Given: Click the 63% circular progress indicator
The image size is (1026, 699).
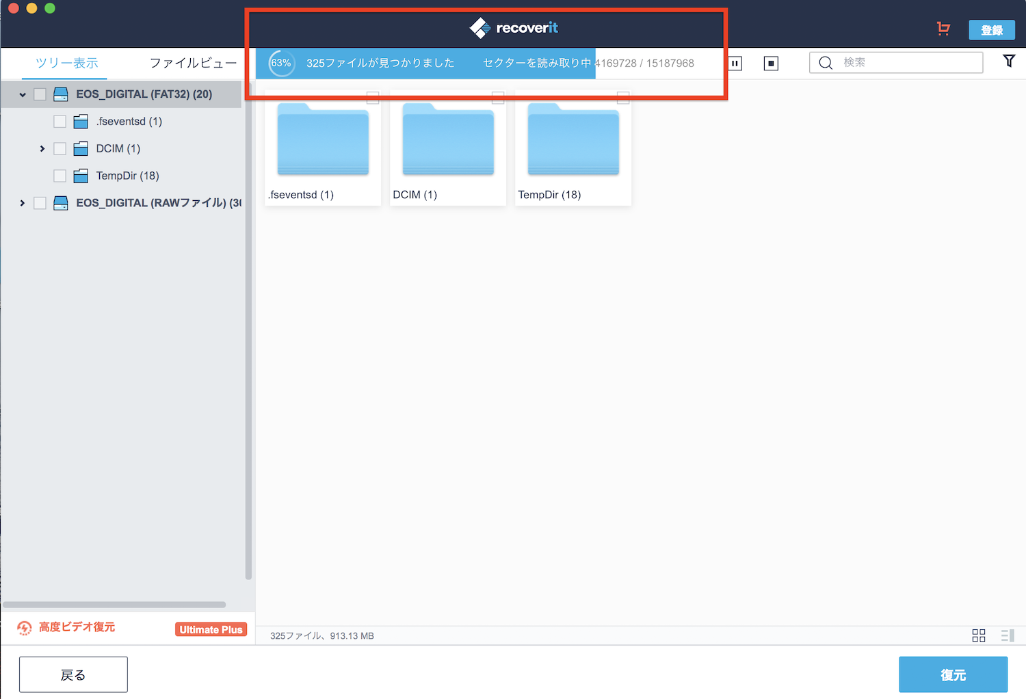Looking at the screenshot, I should (281, 63).
